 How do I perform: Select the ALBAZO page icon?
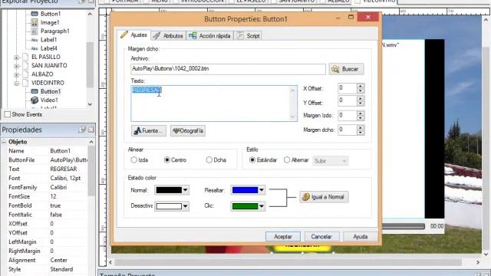25,74
